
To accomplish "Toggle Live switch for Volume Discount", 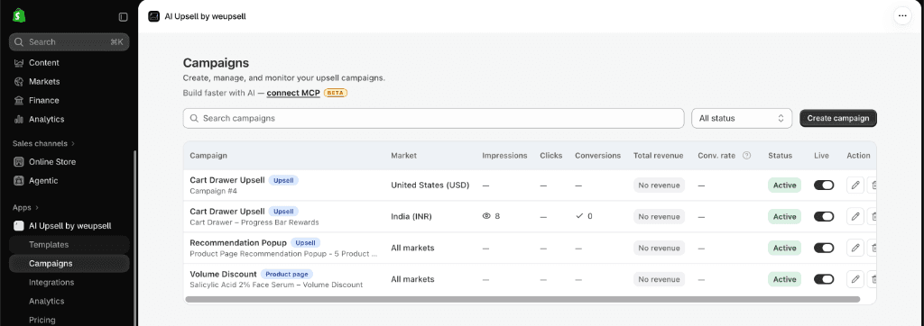I will [x=824, y=279].
